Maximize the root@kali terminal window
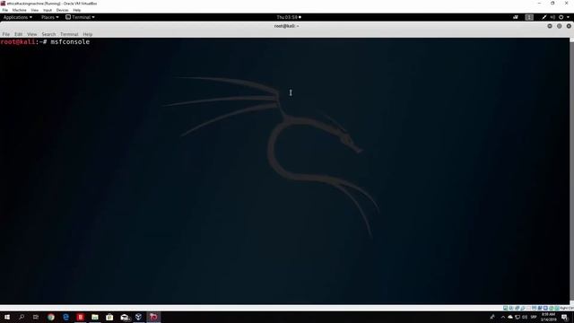The height and width of the screenshot is (323, 574). [560, 26]
